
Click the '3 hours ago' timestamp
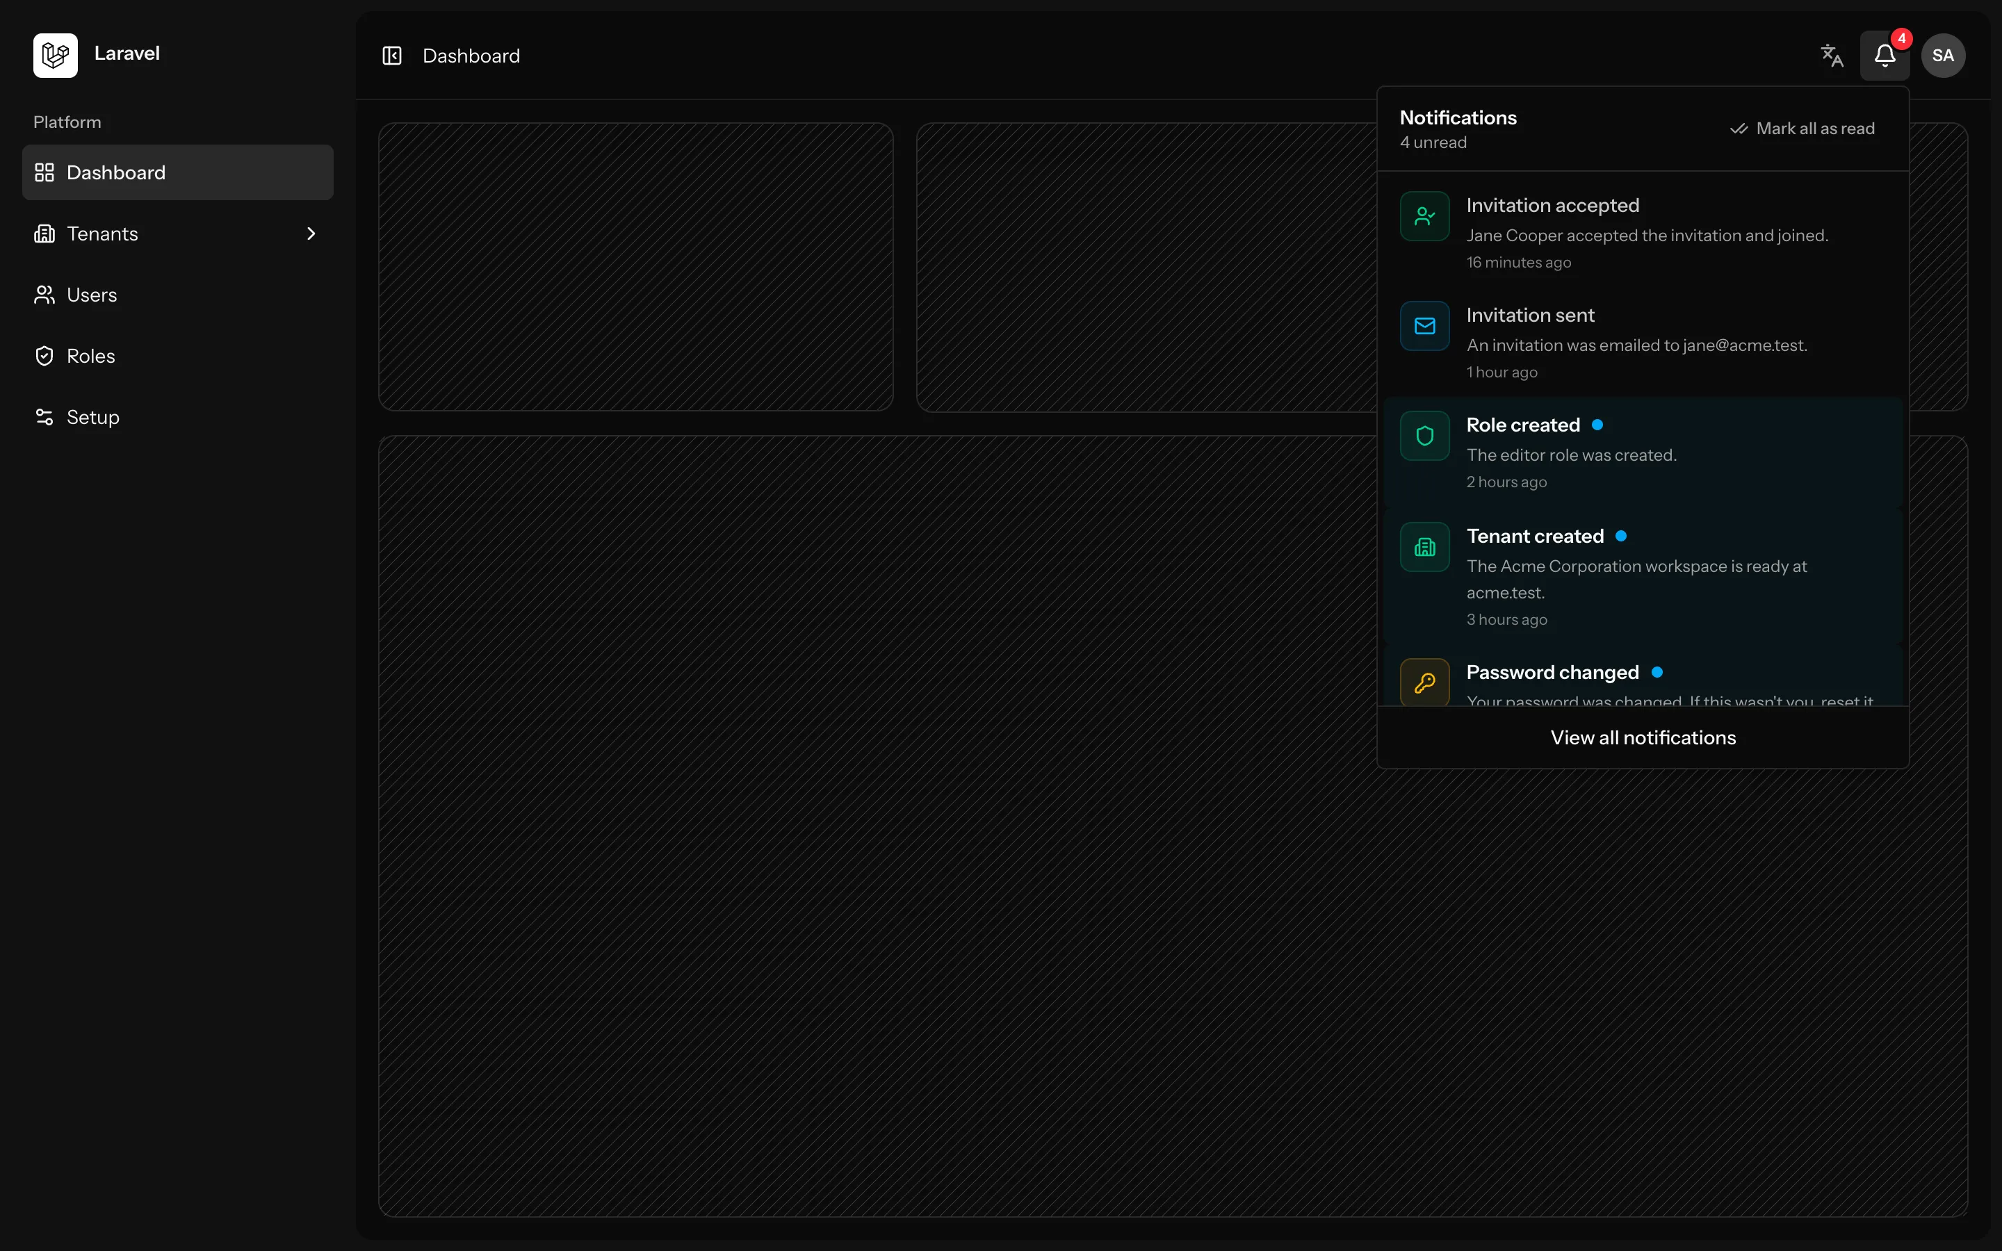tap(1507, 620)
